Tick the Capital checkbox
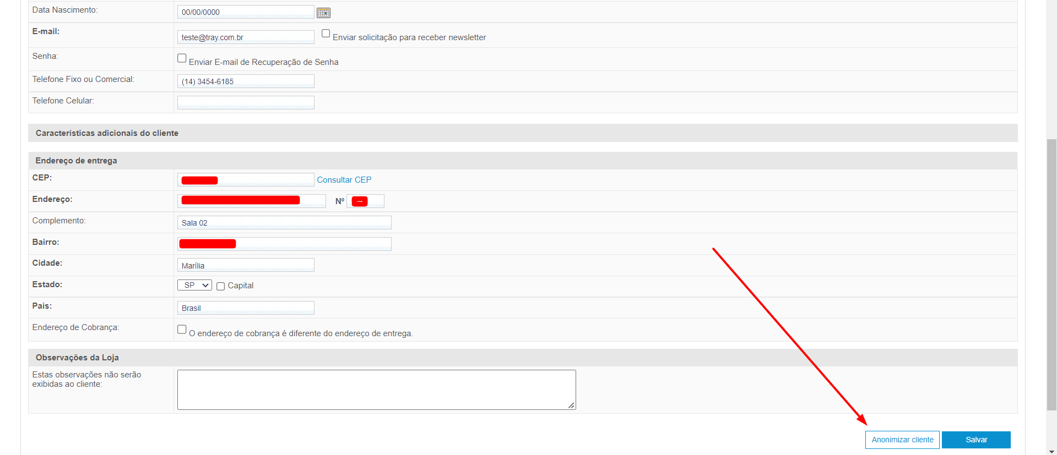Screen dimensions: 1057x455 [x=220, y=286]
